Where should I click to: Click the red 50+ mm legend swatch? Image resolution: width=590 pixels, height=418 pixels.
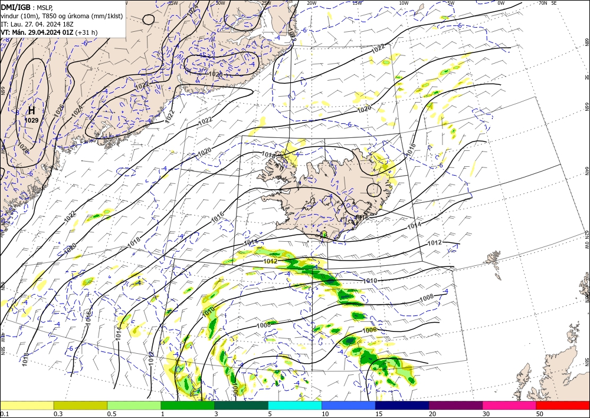(563, 405)
